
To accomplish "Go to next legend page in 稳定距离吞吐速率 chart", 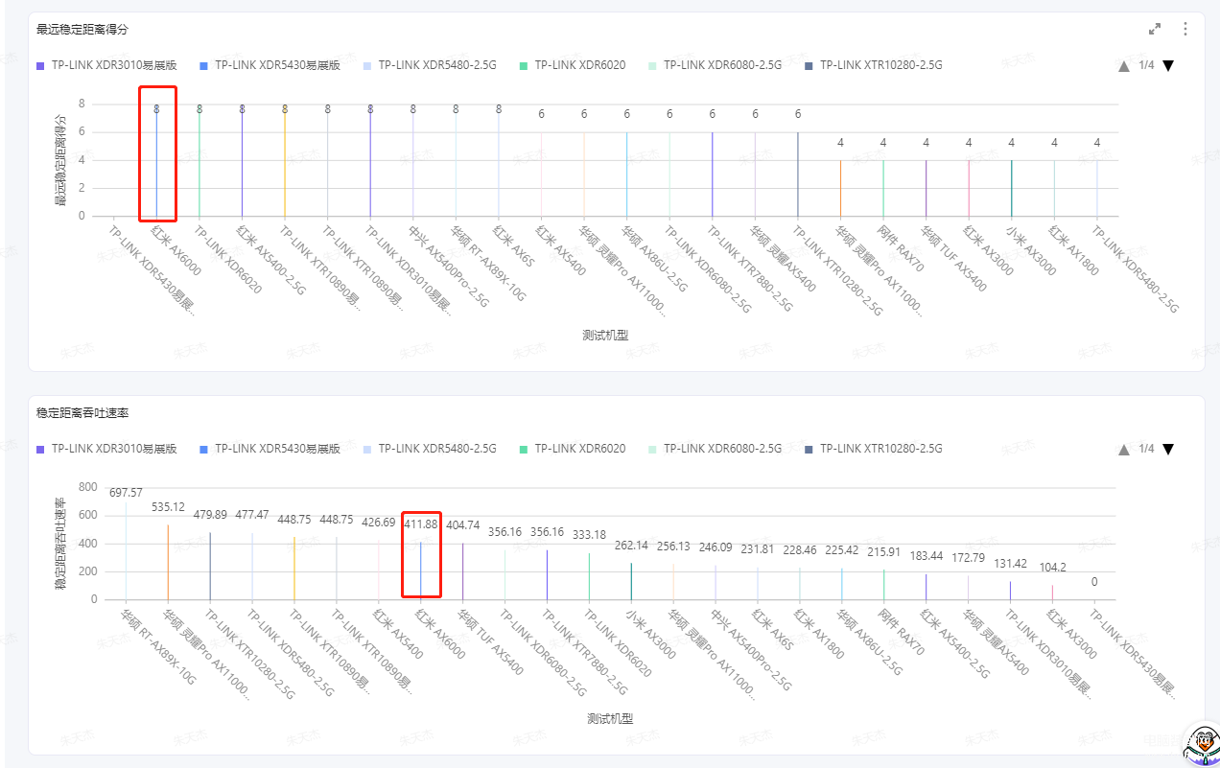I will click(x=1168, y=449).
